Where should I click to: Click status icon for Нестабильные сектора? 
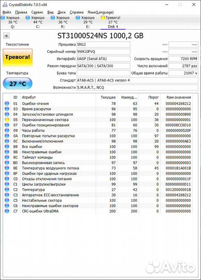point(7,200)
